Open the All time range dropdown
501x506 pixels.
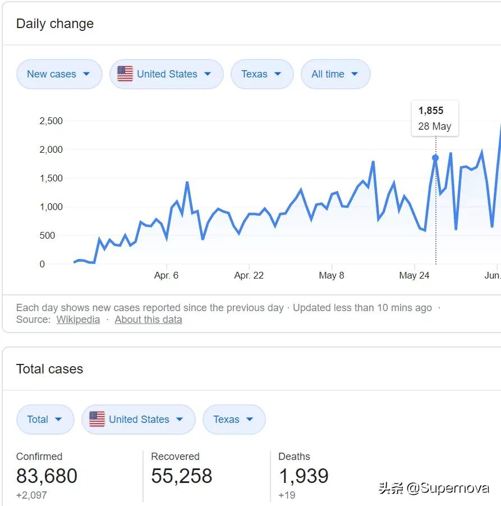(335, 74)
